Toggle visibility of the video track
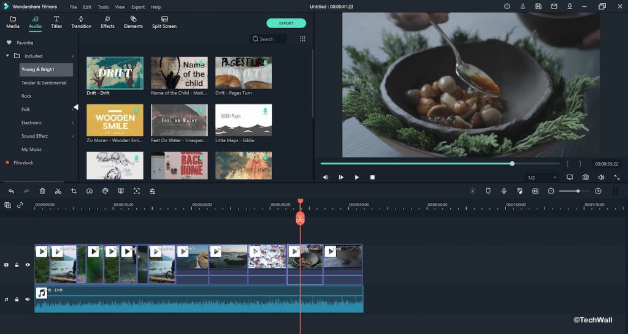The image size is (628, 334). [28, 265]
